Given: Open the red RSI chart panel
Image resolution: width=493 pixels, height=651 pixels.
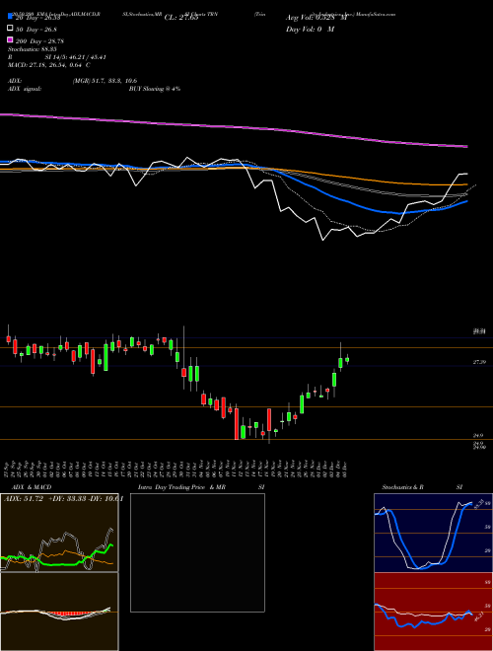Looking at the screenshot, I should pos(433,612).
